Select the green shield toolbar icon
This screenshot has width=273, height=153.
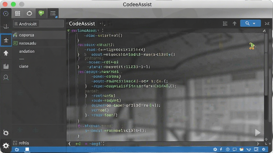pos(41,13)
